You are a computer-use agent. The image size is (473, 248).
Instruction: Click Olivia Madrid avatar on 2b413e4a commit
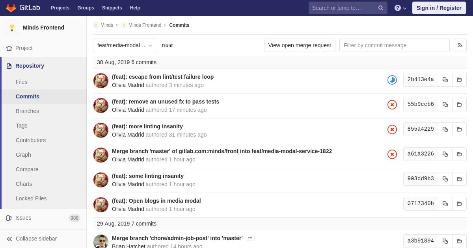point(101,81)
